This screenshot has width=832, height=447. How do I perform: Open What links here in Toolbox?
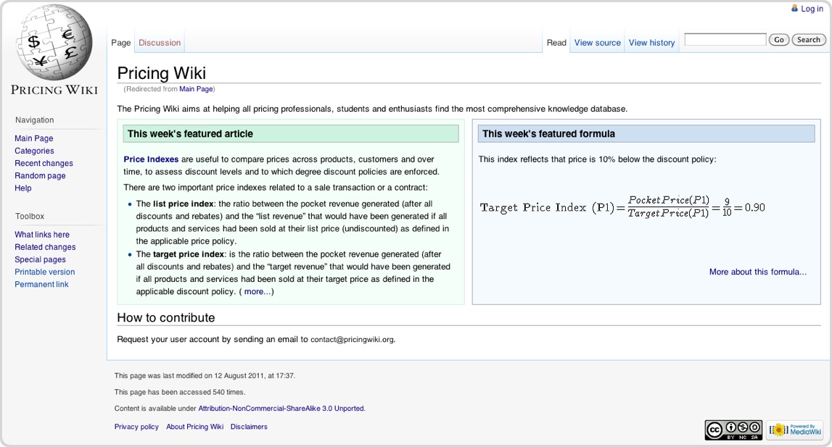click(x=42, y=235)
